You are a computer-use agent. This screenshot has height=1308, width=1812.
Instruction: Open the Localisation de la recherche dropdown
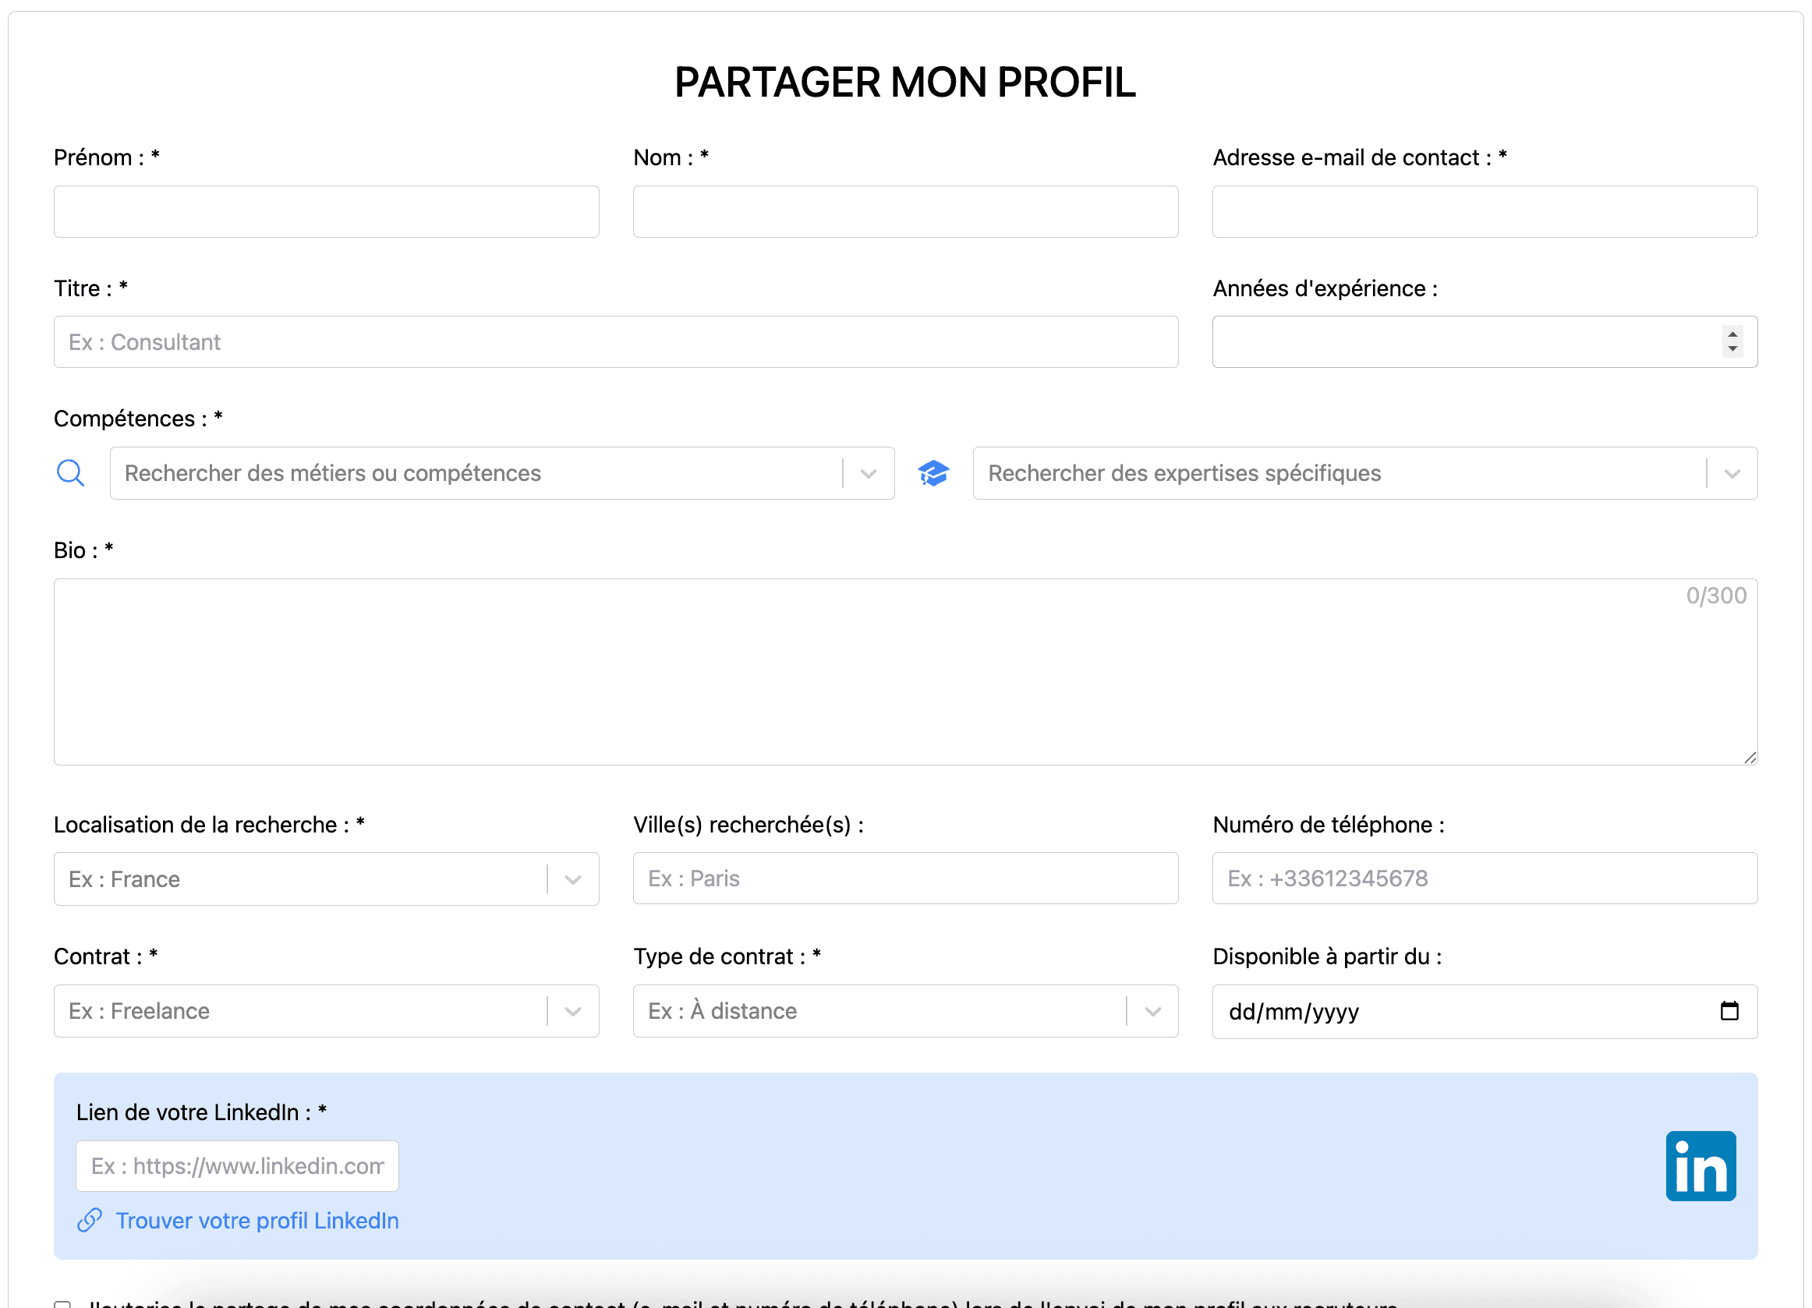coord(573,879)
